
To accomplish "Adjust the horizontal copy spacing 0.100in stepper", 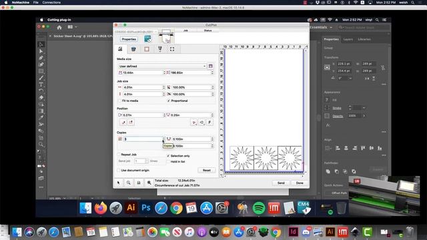I will pos(212,139).
